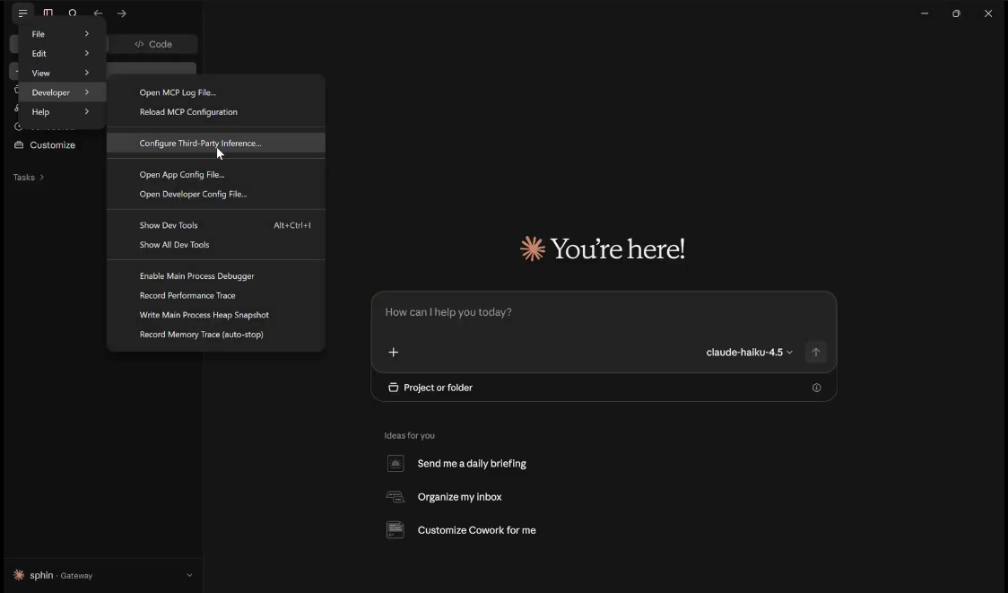
Task: Switch to the Code tab
Action: click(x=153, y=44)
